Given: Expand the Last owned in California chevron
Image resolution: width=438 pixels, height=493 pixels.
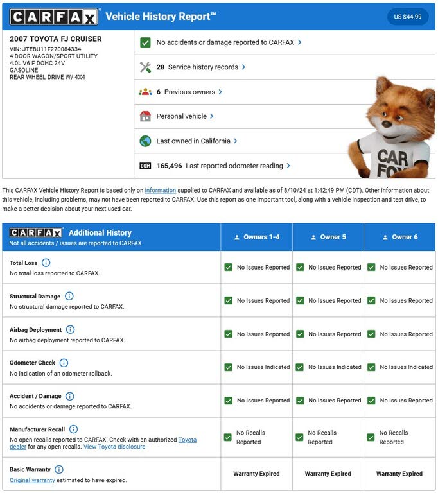Looking at the screenshot, I should pos(236,141).
